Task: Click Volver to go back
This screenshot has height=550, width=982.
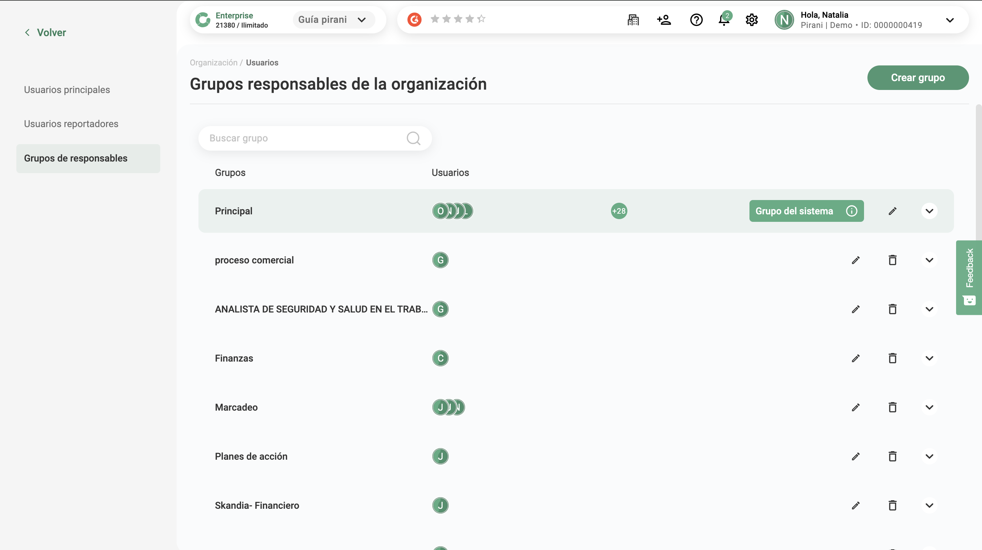Action: point(45,32)
